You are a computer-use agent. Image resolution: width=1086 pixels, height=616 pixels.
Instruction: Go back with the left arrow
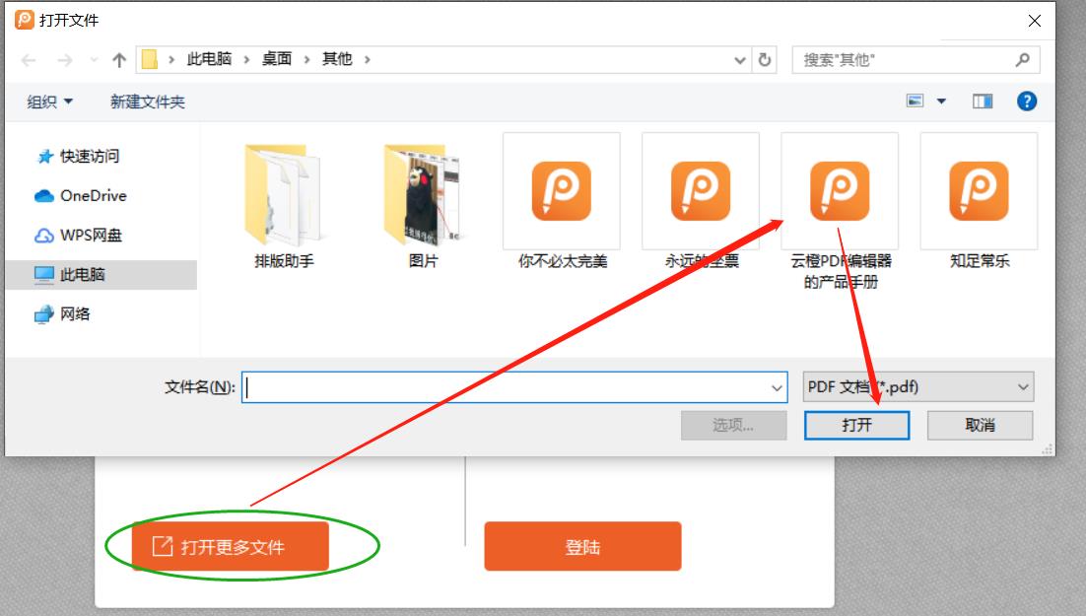point(29,60)
